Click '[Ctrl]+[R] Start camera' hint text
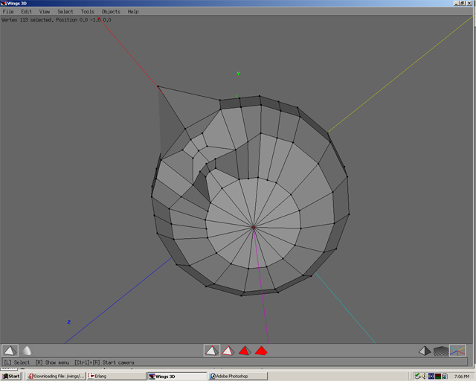Image resolution: width=476 pixels, height=381 pixels. pyautogui.click(x=104, y=362)
